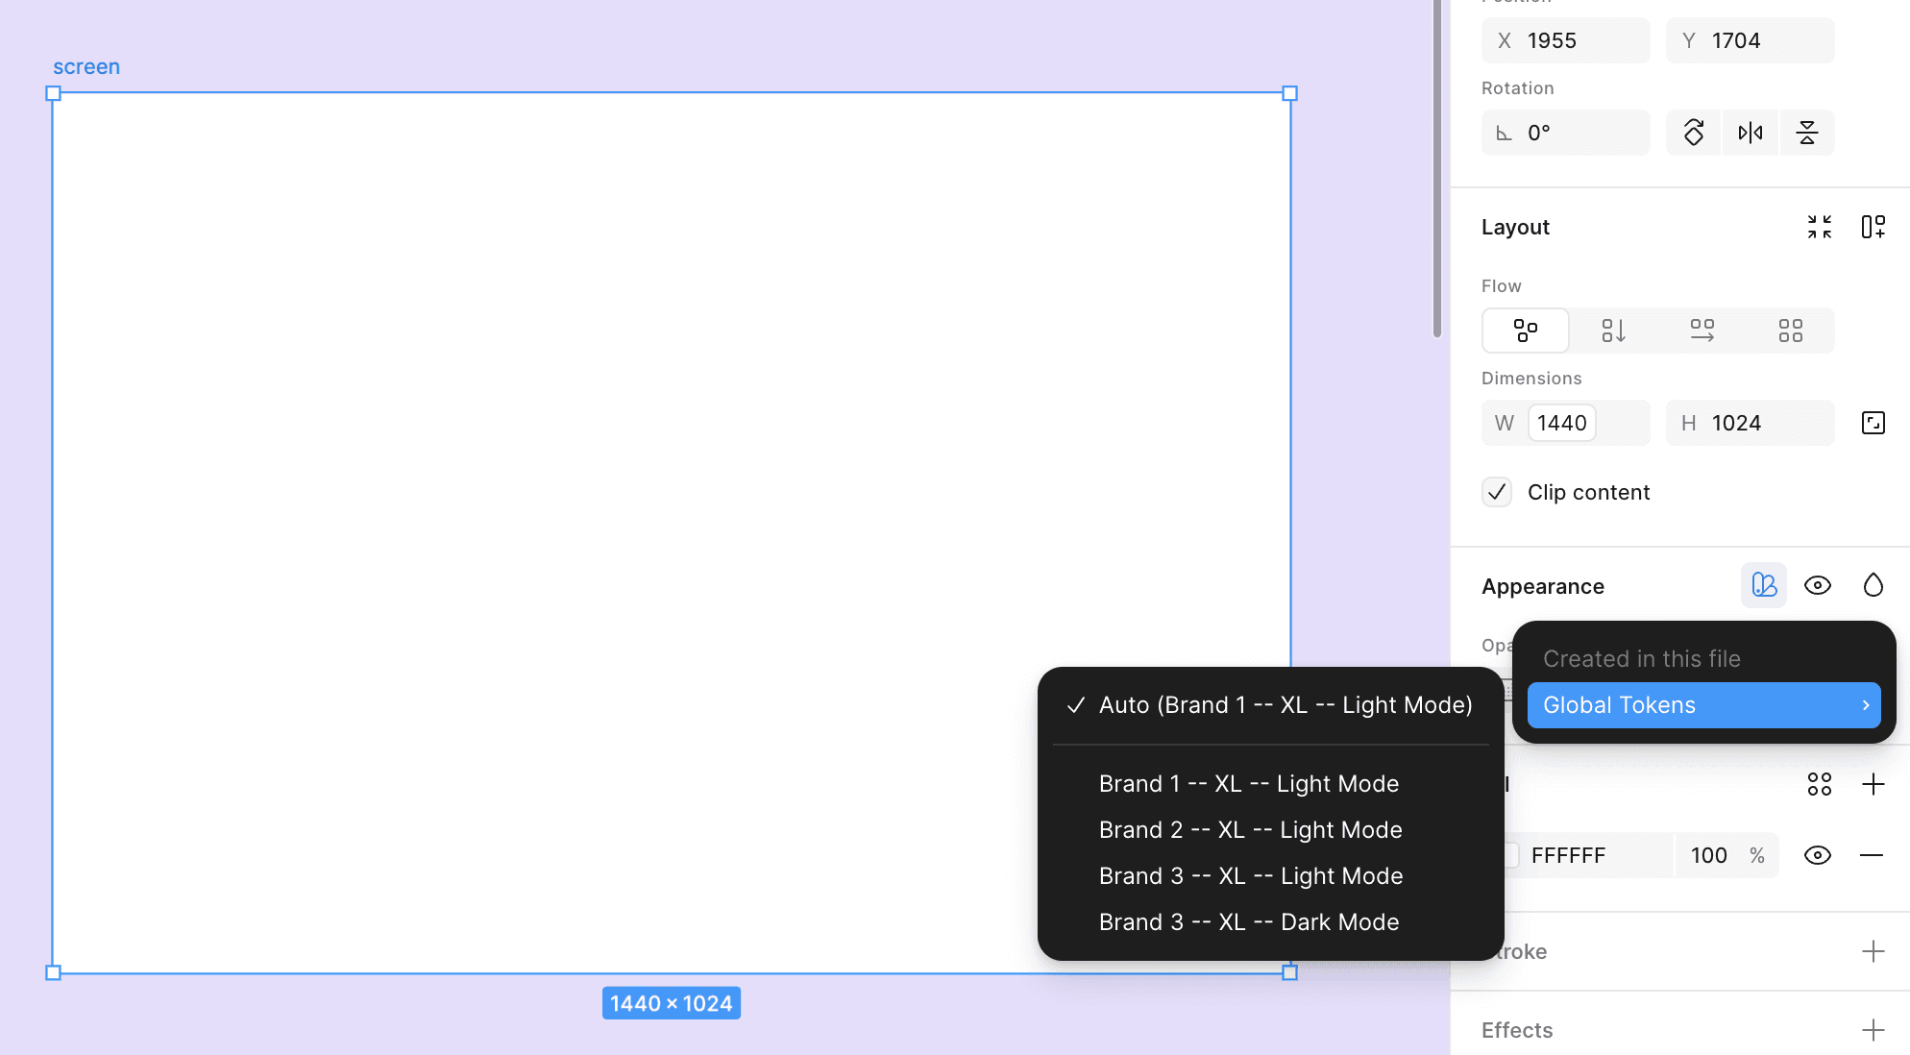Choose Brand 2 -- XL -- Light Mode

(x=1250, y=830)
